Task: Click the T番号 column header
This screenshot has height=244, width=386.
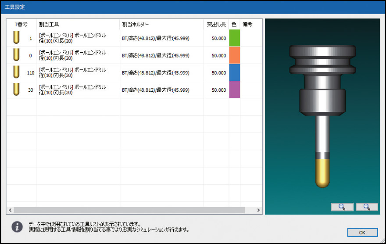Action: pos(21,25)
